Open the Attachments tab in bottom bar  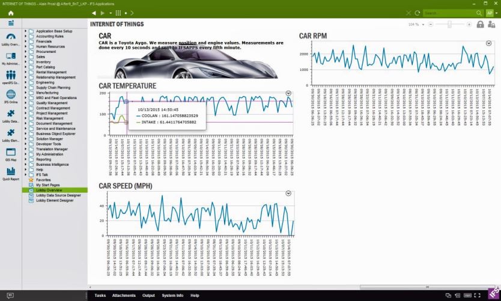124,296
